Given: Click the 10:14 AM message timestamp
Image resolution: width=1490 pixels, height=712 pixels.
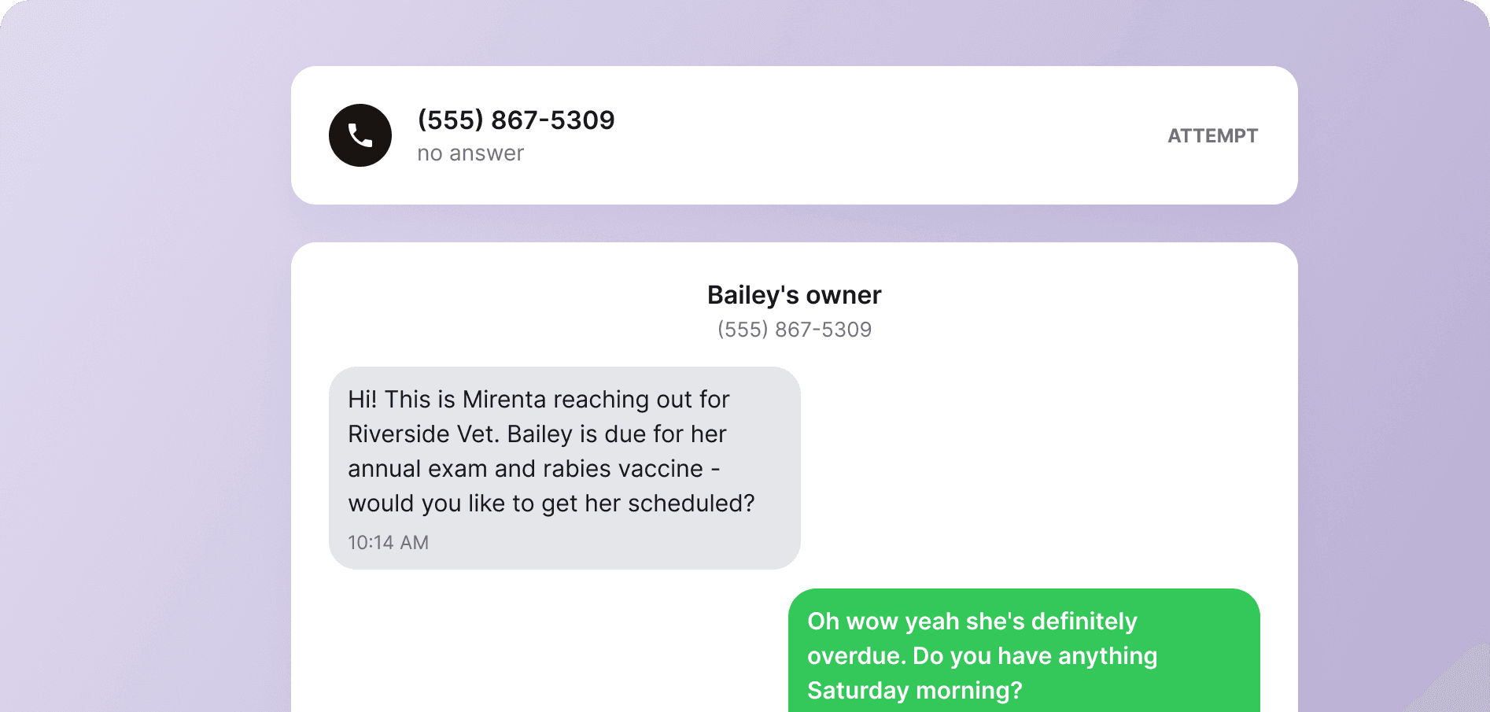Looking at the screenshot, I should coord(389,543).
